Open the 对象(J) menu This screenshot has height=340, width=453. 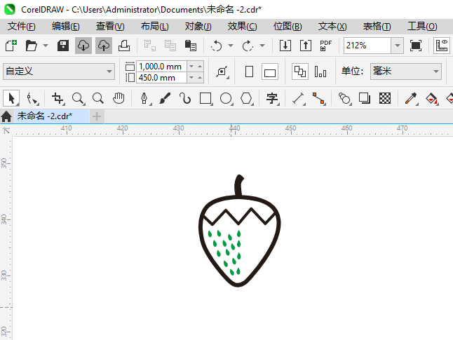tap(198, 27)
